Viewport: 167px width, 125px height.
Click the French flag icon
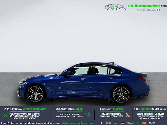102,123
